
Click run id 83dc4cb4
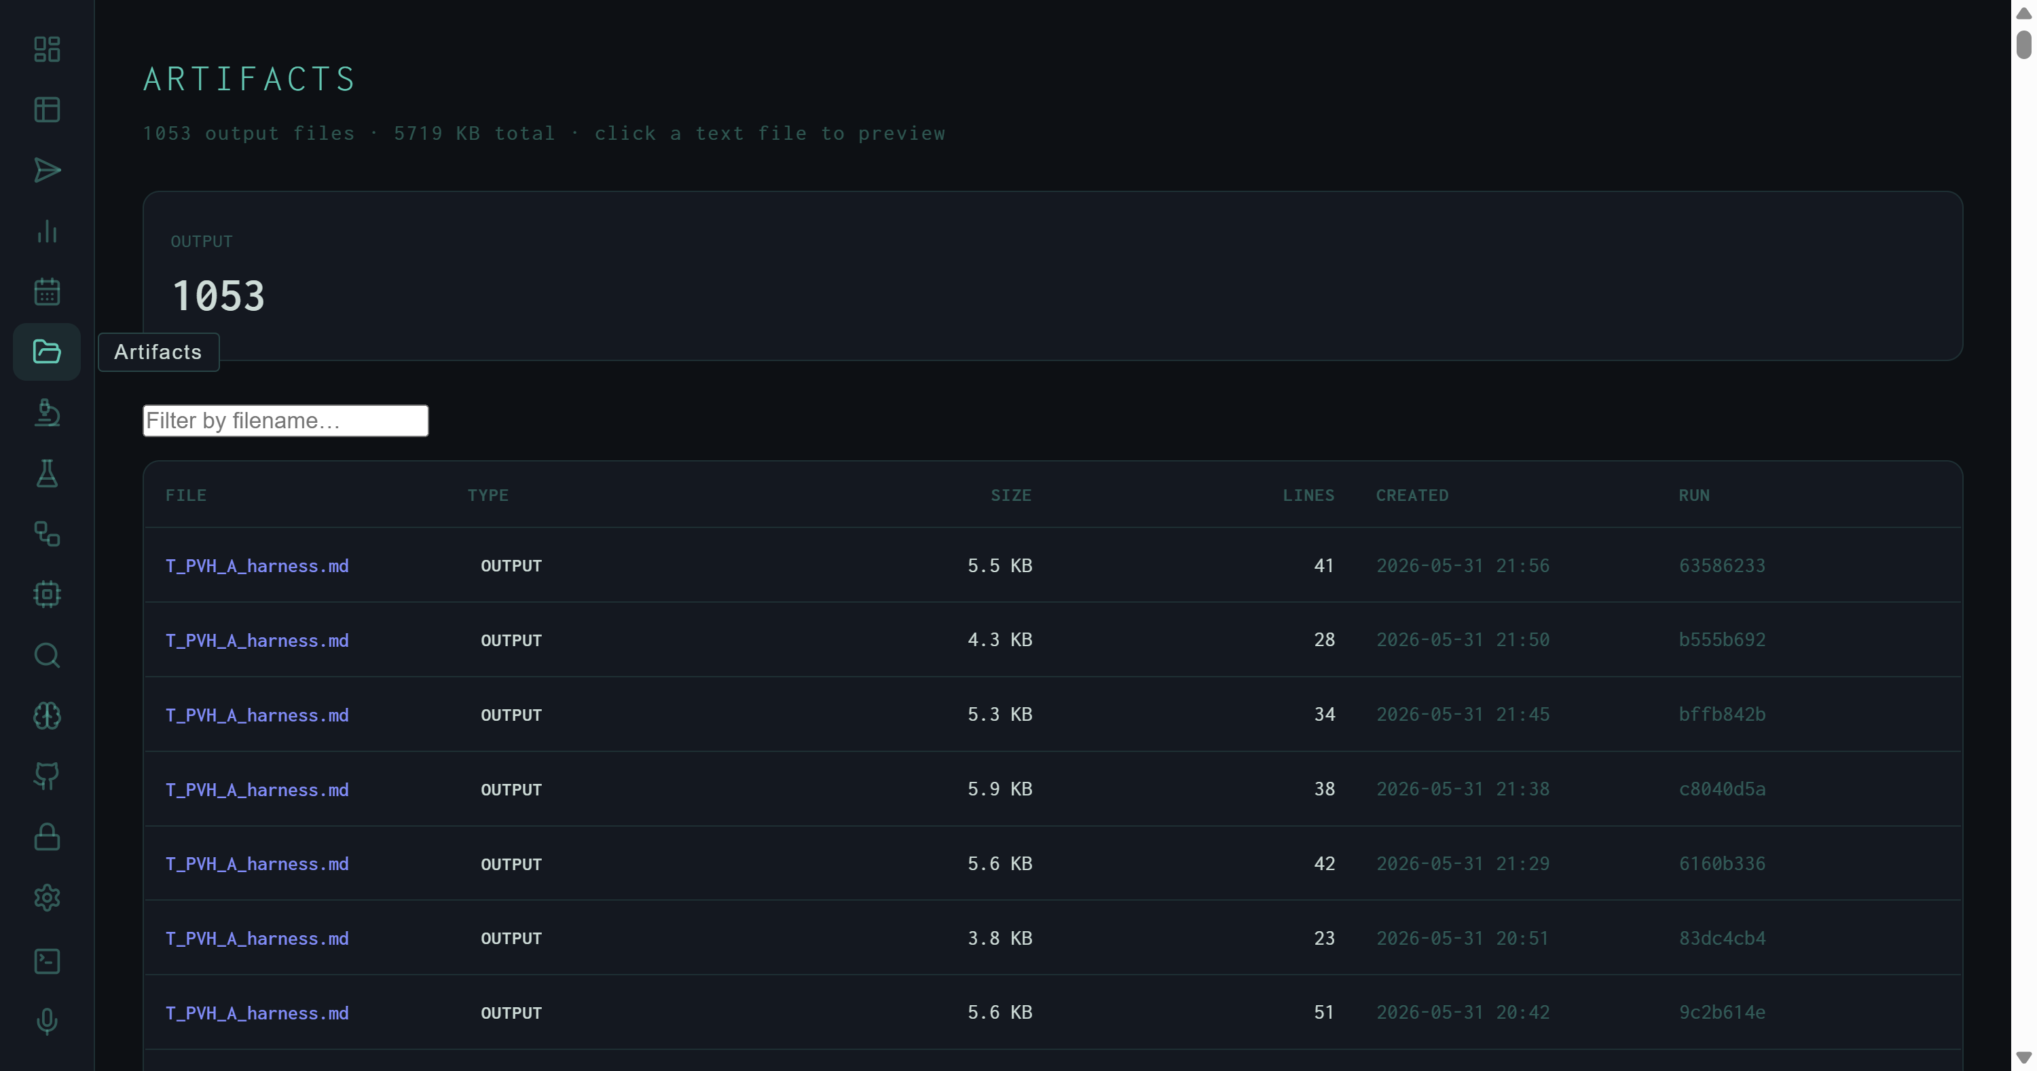pos(1721,938)
